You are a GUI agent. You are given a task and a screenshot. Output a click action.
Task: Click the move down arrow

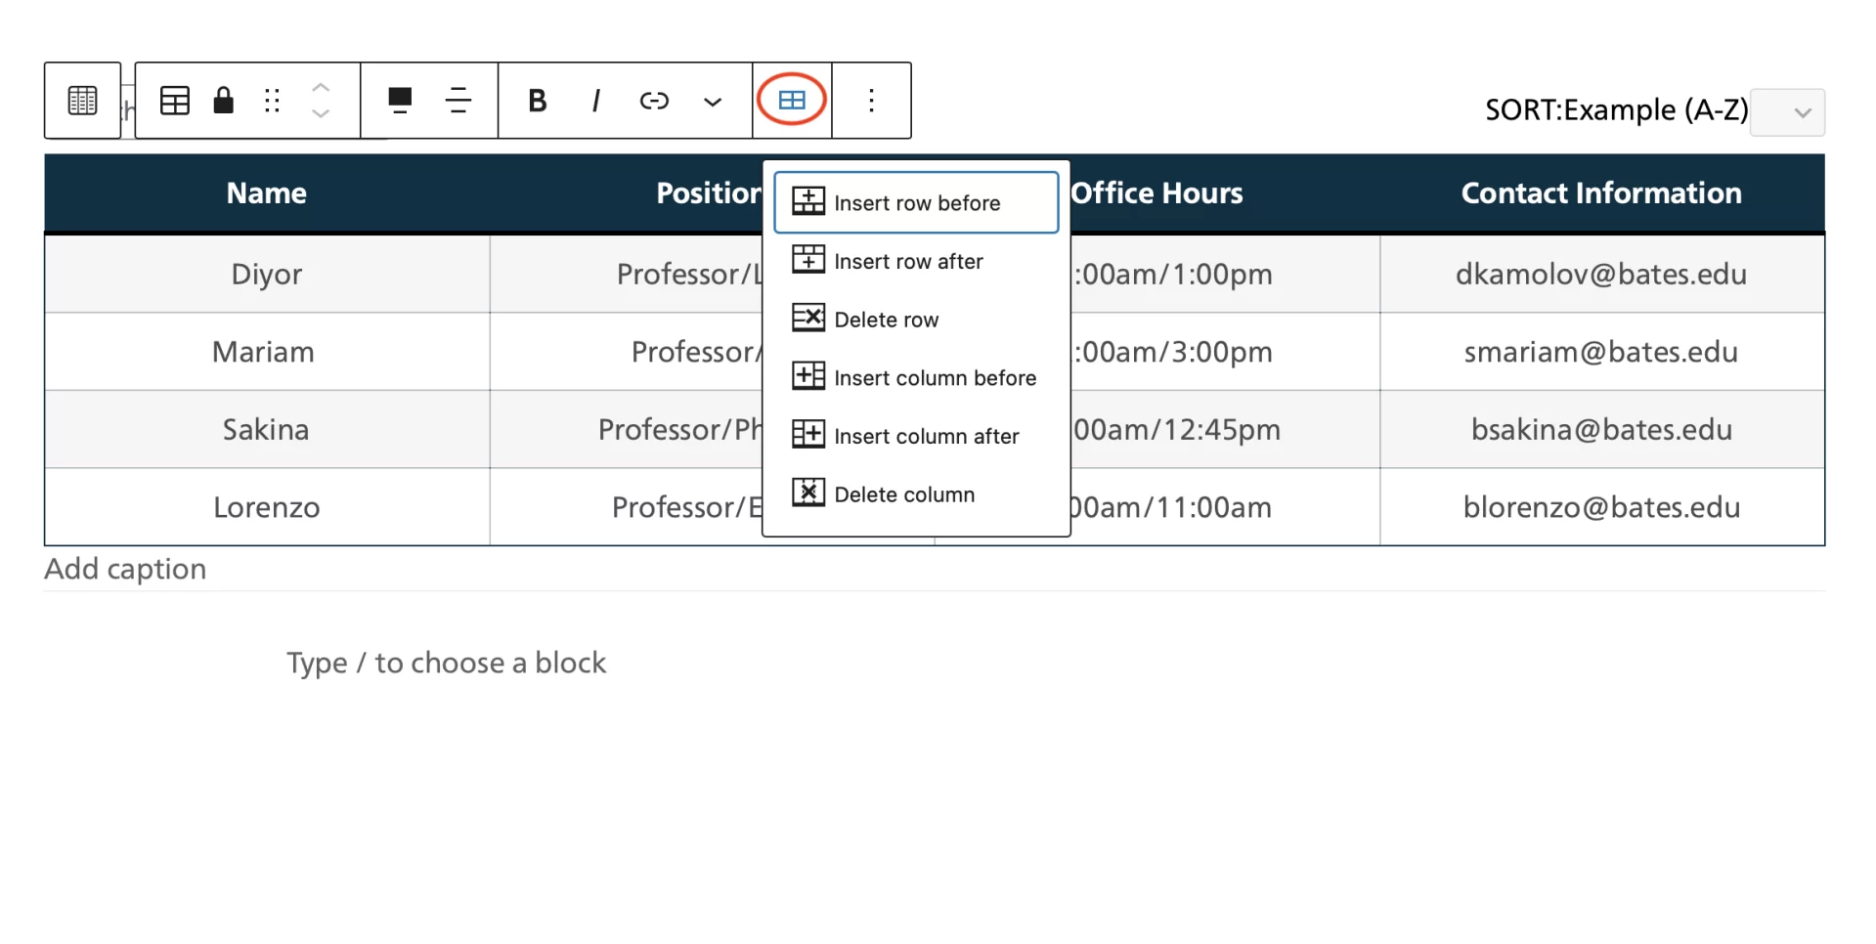coord(321,114)
